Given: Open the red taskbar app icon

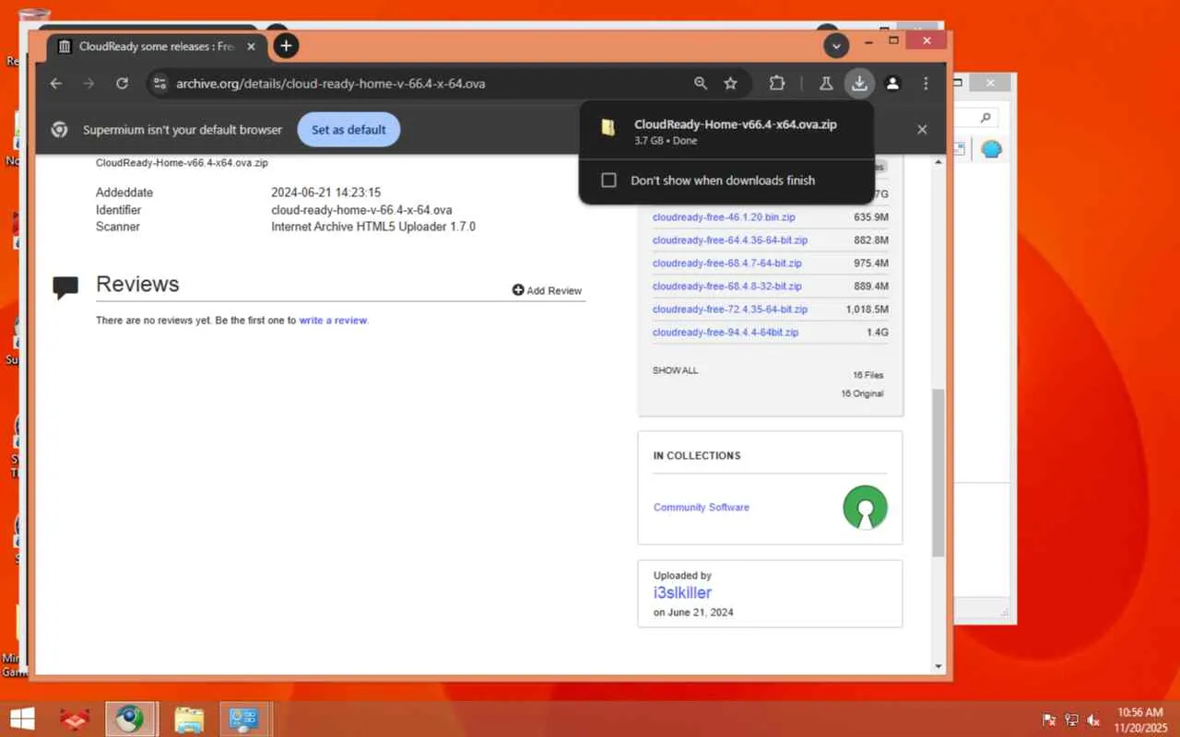Looking at the screenshot, I should coord(74,719).
